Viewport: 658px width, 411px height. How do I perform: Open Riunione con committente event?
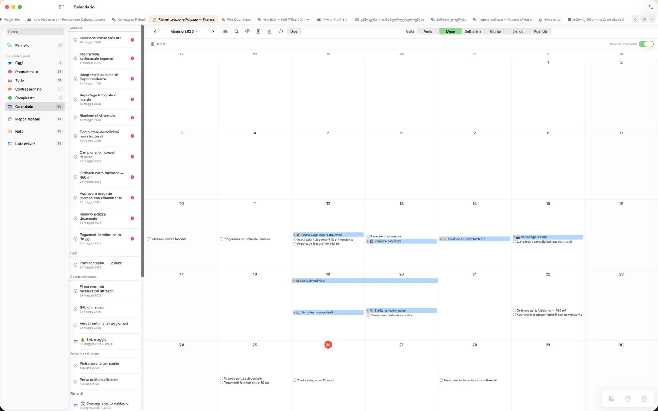474,239
